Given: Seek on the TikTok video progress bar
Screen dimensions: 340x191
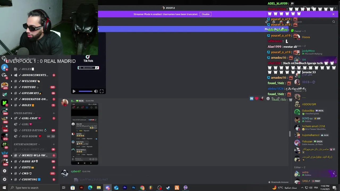Looking at the screenshot, I should coord(86,91).
